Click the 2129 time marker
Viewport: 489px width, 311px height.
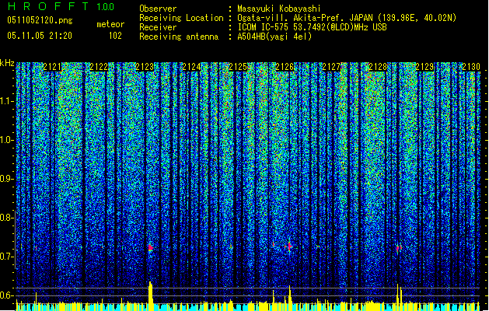click(x=424, y=67)
